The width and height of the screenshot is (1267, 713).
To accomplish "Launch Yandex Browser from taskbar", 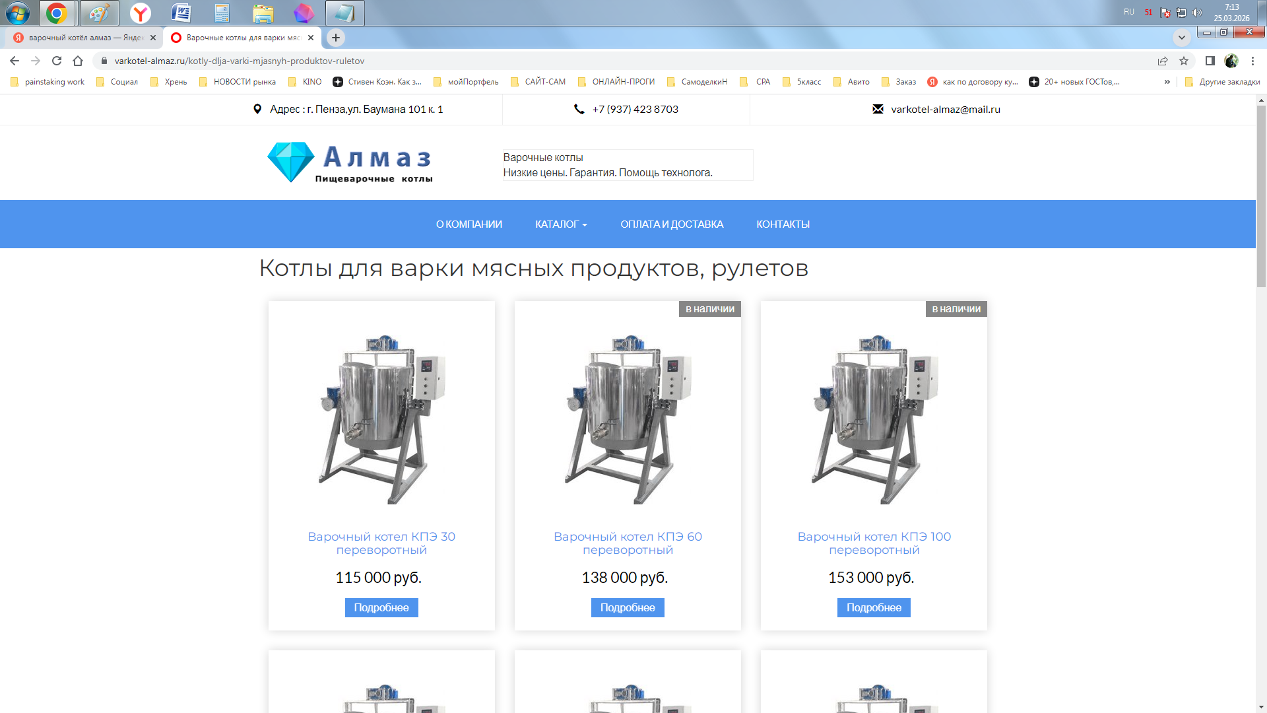I will click(140, 13).
